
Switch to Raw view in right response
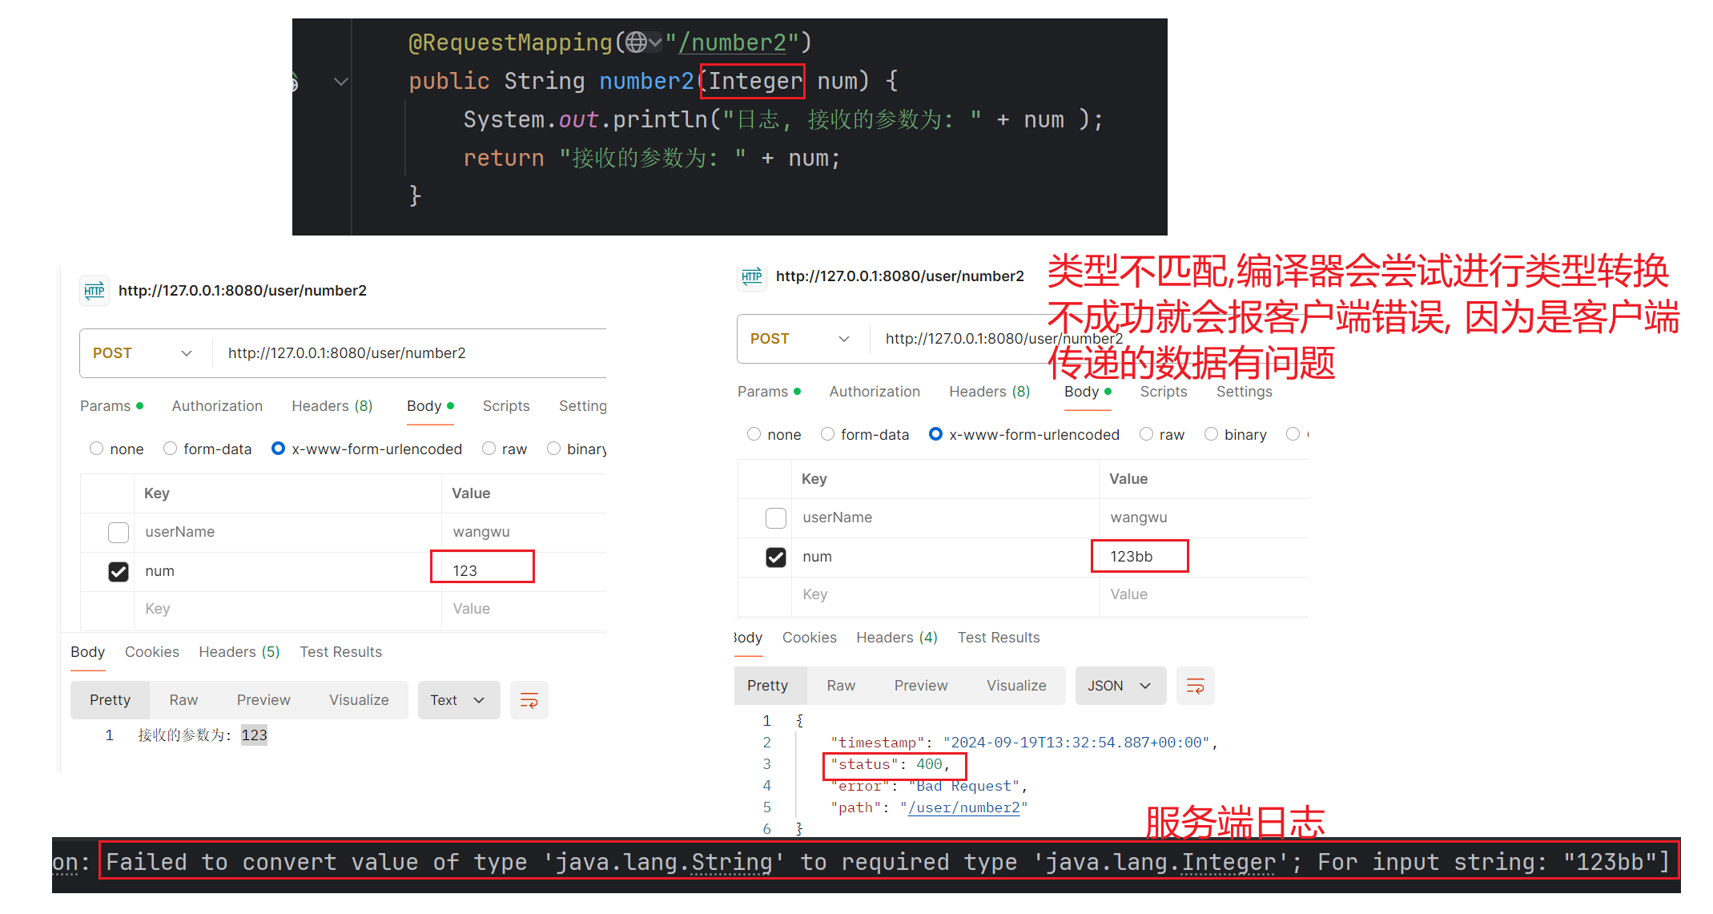(841, 686)
